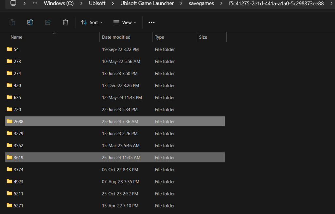Screen dimensions: 335x214
Task: Expand the chevron after savegames in the path
Action: pyautogui.click(x=221, y=3)
